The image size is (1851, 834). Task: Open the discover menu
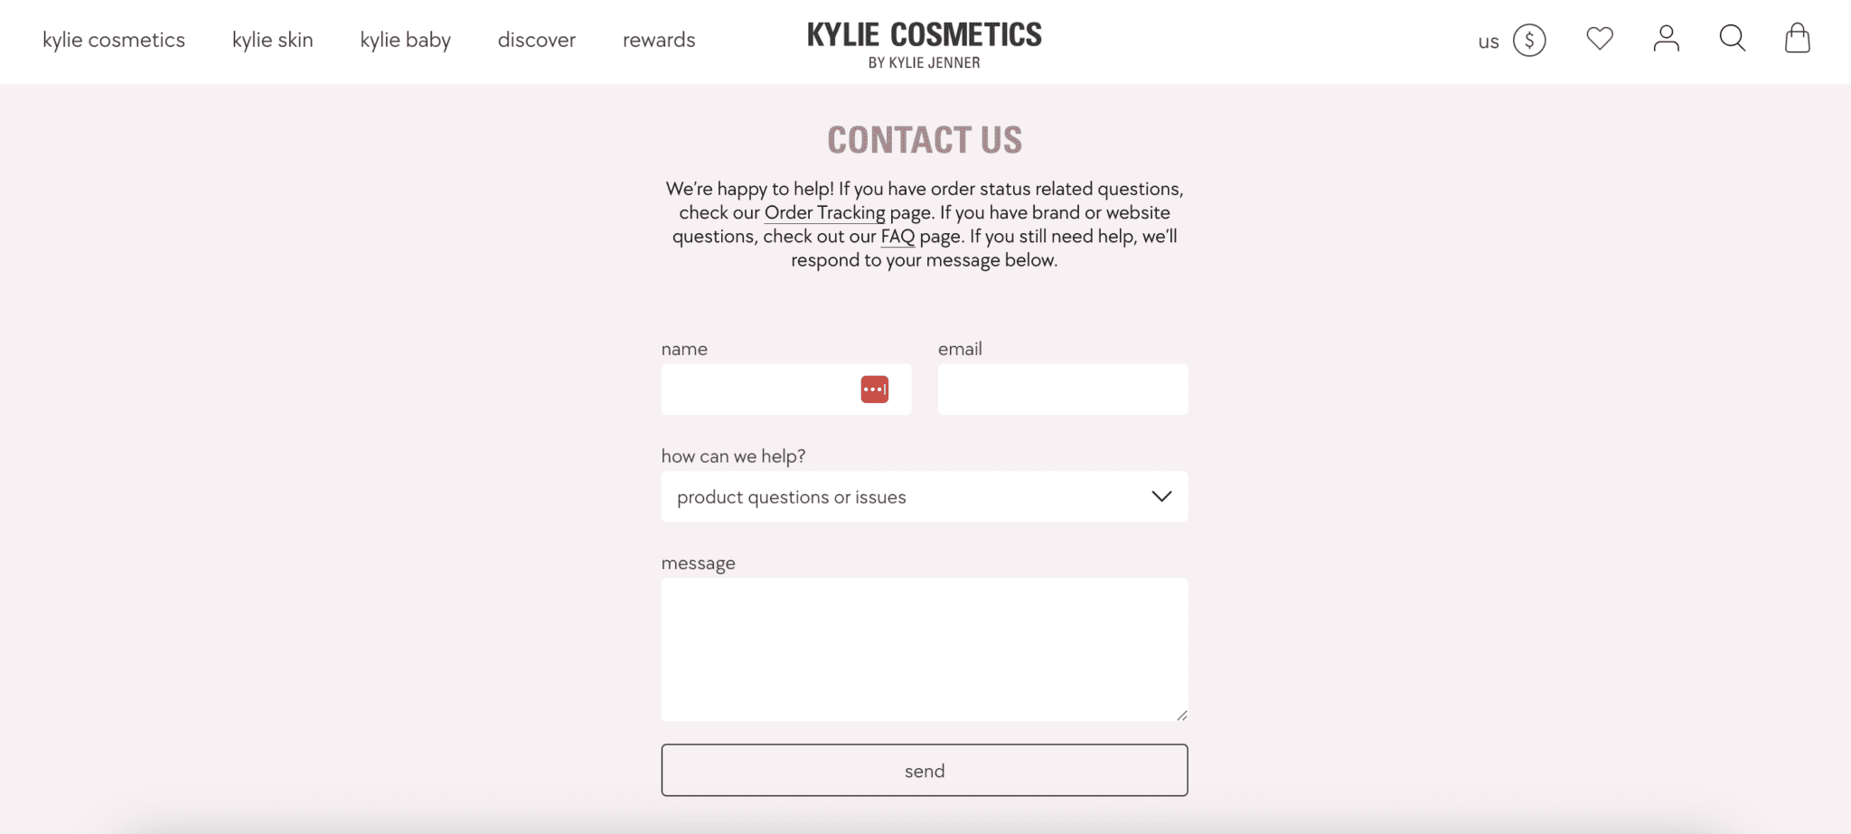tap(536, 40)
